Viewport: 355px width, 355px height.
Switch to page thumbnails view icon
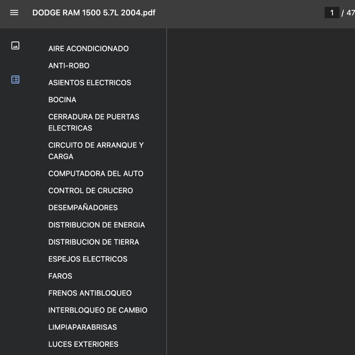[15, 45]
